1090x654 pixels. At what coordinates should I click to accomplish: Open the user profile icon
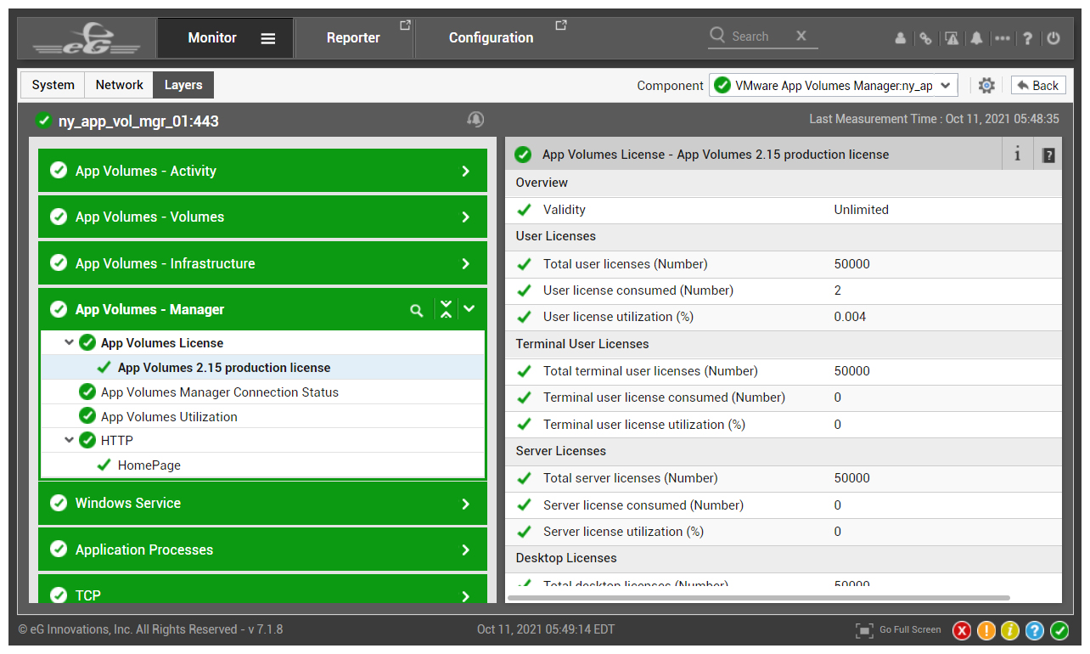click(901, 38)
